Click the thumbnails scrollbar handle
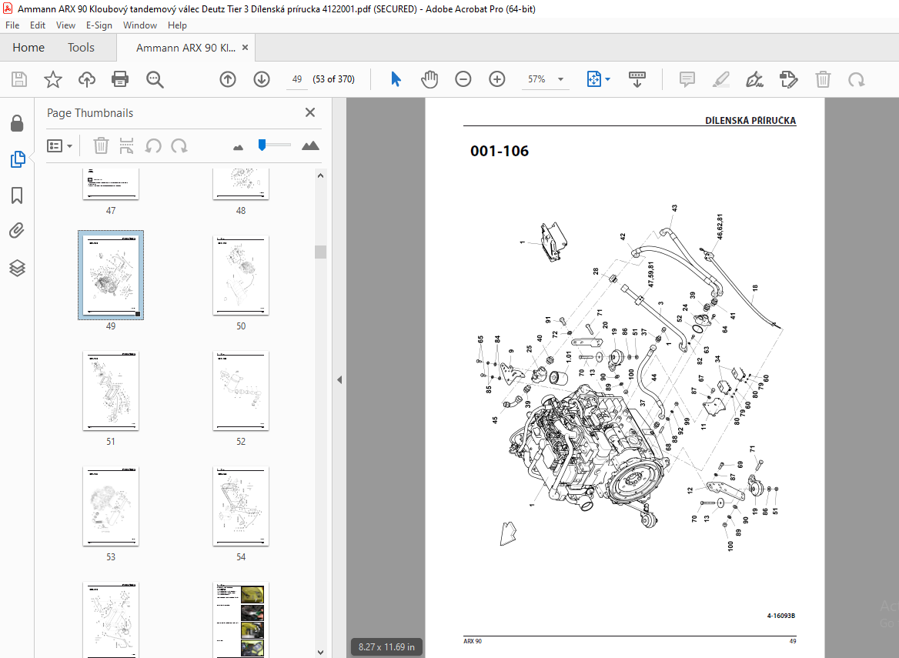Image resolution: width=899 pixels, height=658 pixels. [320, 252]
